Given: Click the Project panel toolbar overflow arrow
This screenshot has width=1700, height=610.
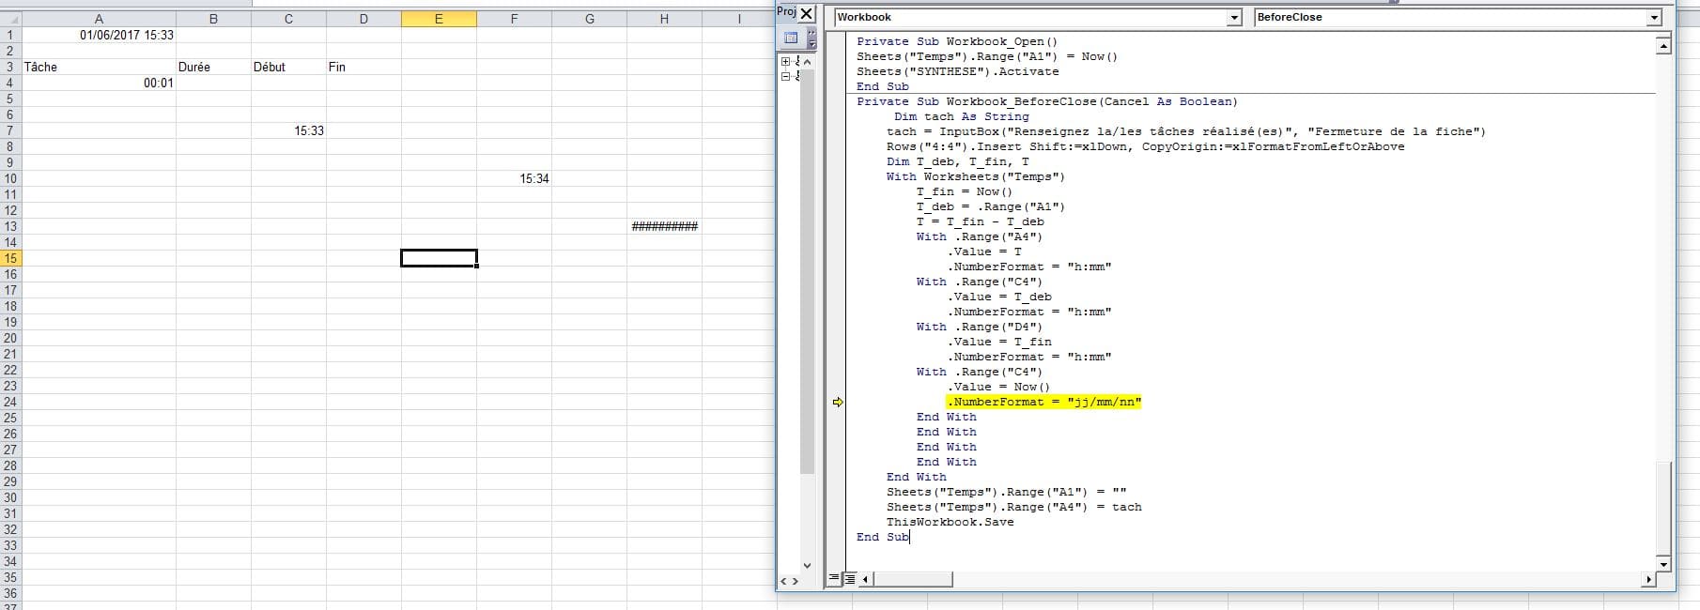Looking at the screenshot, I should click(811, 40).
